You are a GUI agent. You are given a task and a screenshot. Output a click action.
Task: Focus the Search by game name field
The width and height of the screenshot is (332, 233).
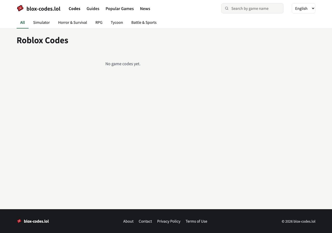click(252, 8)
